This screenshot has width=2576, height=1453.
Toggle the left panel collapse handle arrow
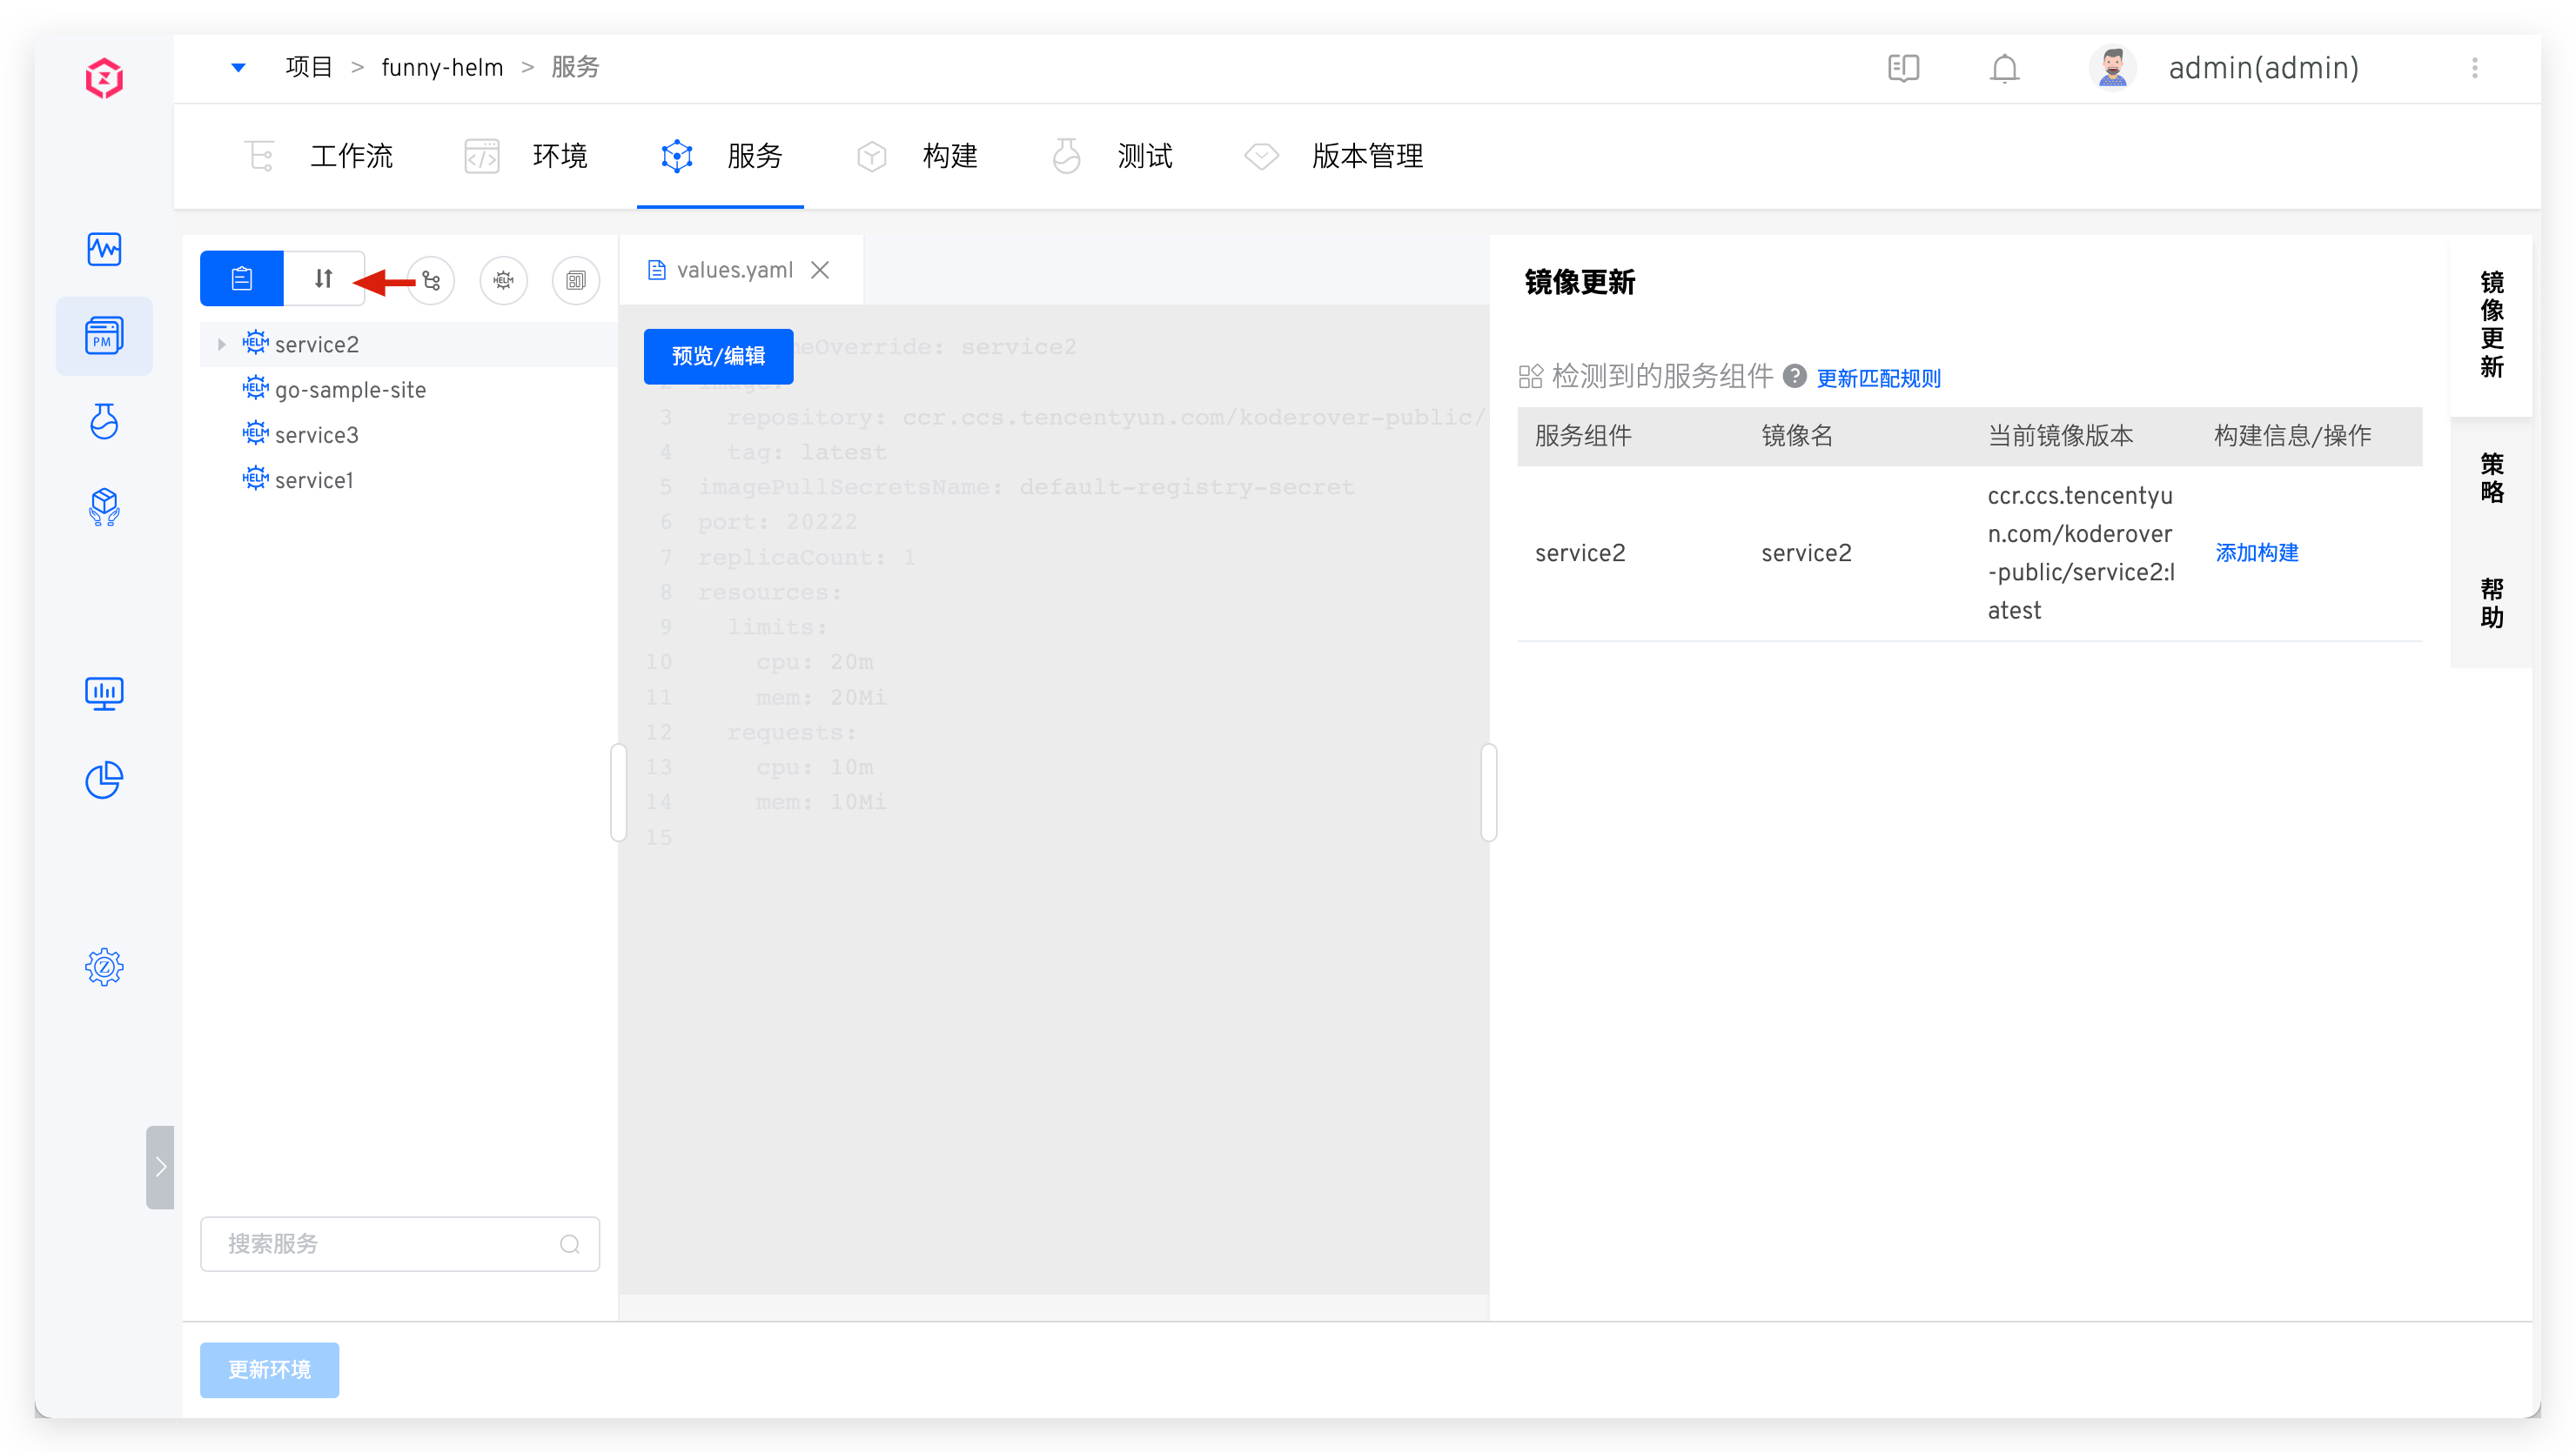pos(160,1167)
